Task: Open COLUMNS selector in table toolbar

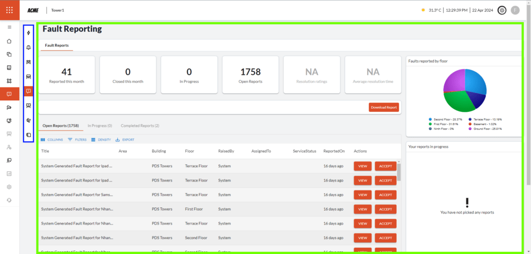Action: click(52, 140)
